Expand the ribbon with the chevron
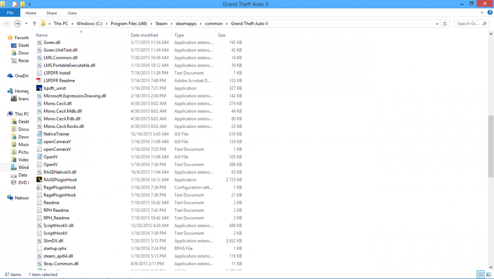Viewport: 494px width, 279px height. pos(482,13)
